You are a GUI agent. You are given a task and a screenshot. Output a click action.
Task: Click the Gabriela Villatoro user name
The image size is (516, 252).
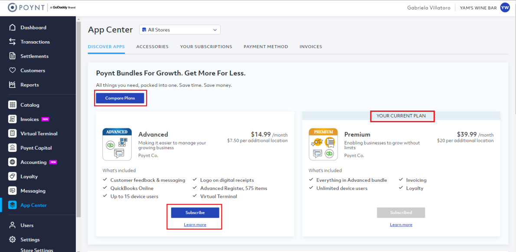click(x=428, y=7)
